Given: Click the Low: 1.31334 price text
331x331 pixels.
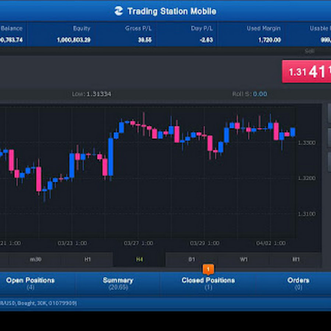Looking at the screenshot, I should point(92,94).
